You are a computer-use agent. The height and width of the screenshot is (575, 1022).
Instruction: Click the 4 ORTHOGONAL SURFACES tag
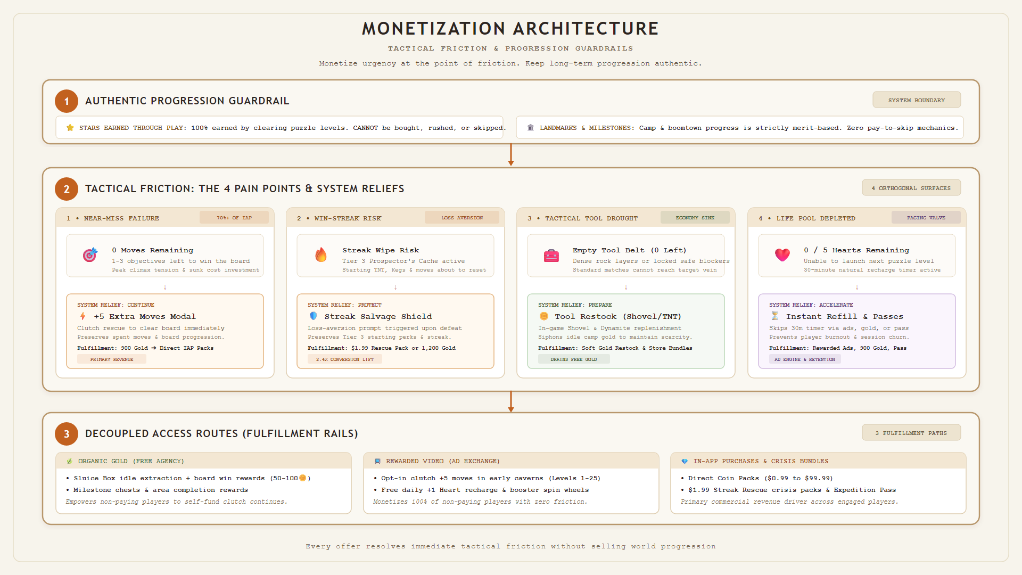pos(911,188)
